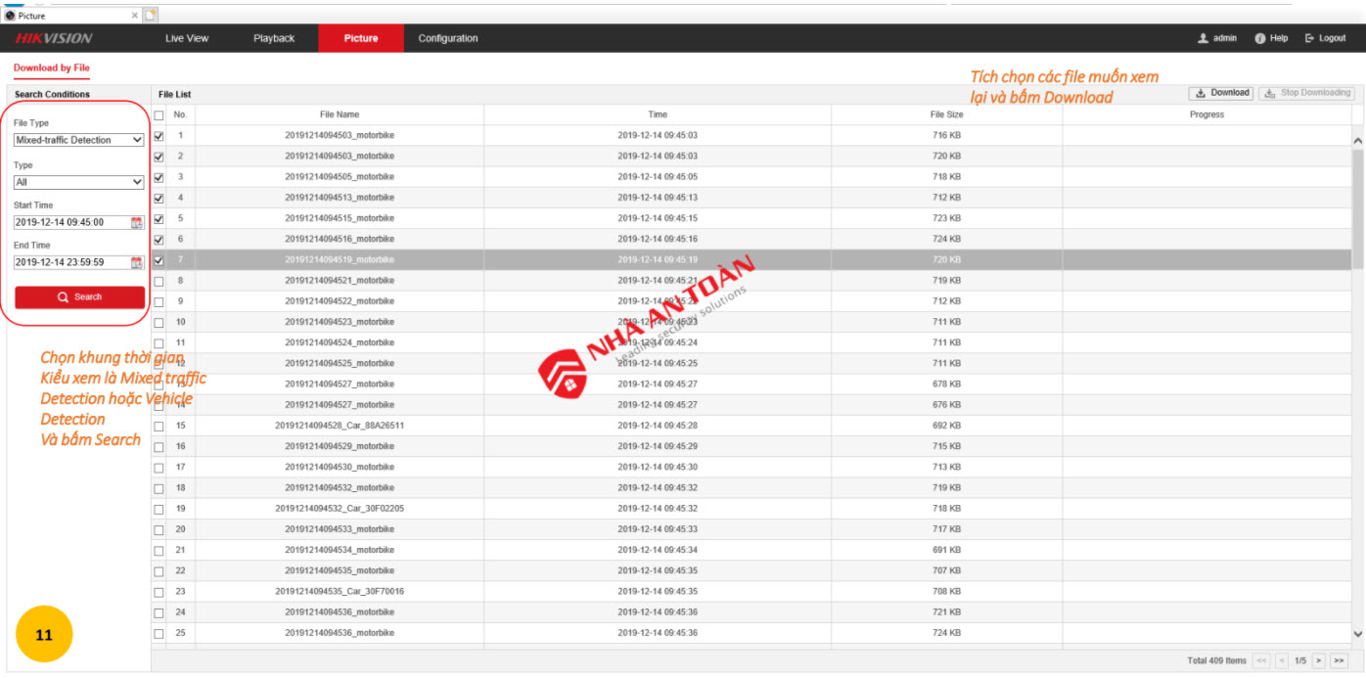Switch to the Playback tab
1366x678 pixels.
point(274,38)
